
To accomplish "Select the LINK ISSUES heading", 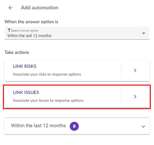I will coord(26,92).
